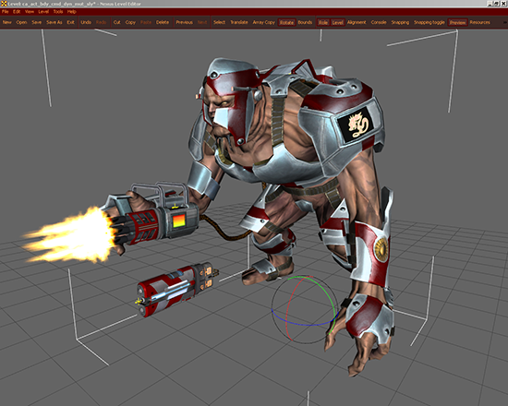Image resolution: width=508 pixels, height=406 pixels.
Task: Open the Level menu
Action: pos(43,12)
